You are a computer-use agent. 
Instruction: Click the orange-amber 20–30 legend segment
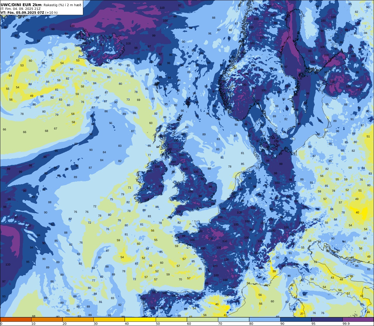pyautogui.click(x=78, y=320)
